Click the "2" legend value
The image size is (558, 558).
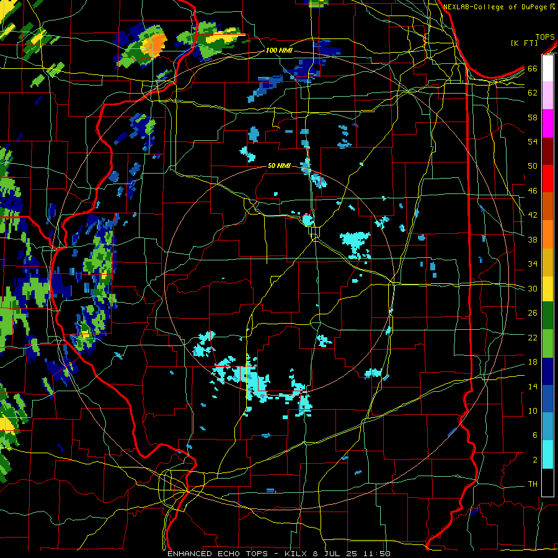[534, 460]
